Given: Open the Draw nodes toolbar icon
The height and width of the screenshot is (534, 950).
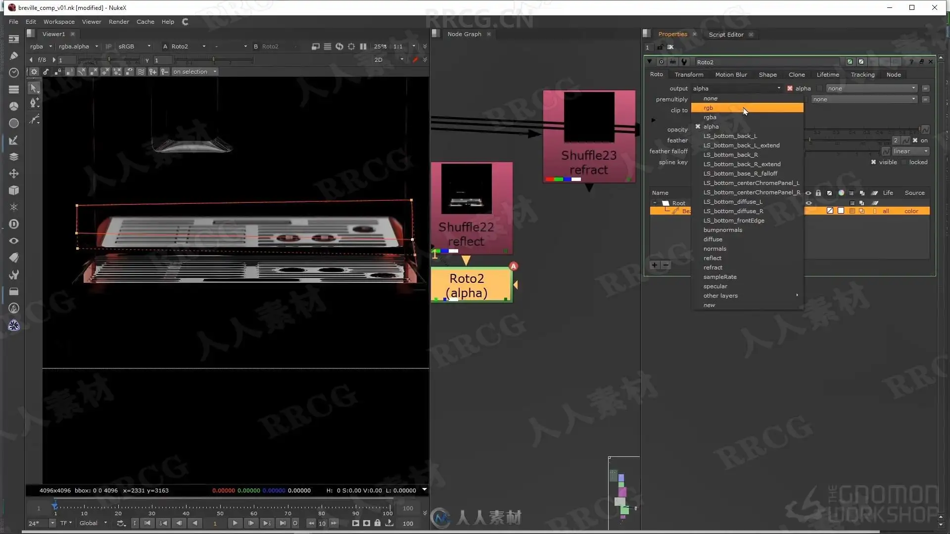Looking at the screenshot, I should click(14, 55).
